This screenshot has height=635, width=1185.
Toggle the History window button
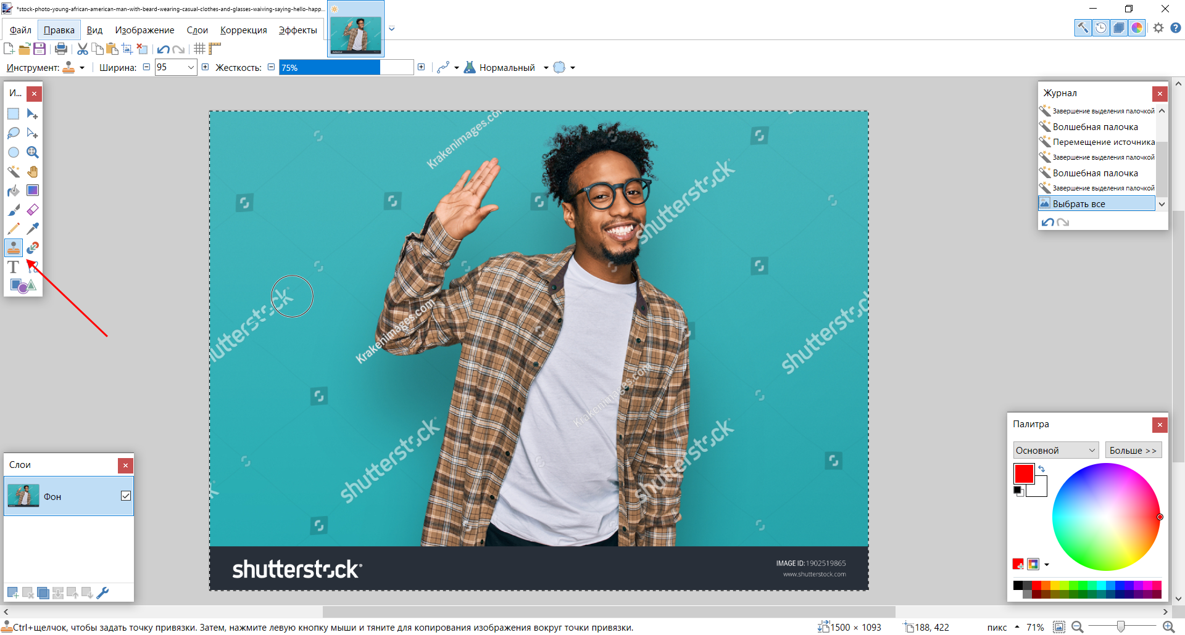(1101, 28)
